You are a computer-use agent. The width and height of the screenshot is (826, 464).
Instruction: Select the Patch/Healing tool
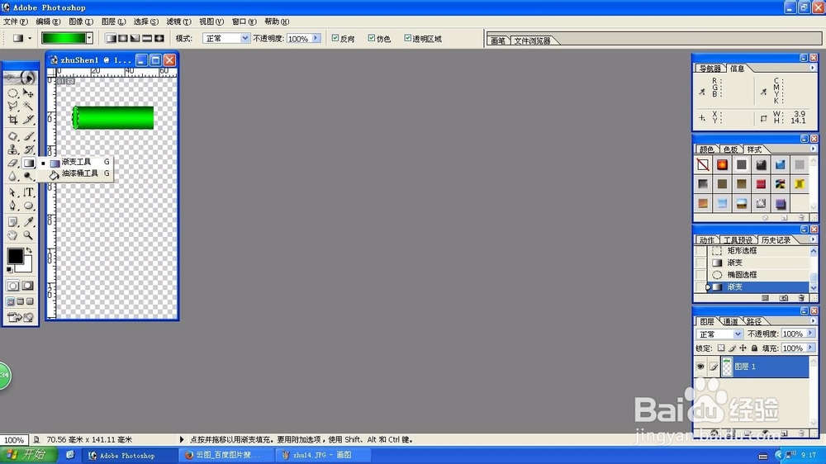click(13, 136)
